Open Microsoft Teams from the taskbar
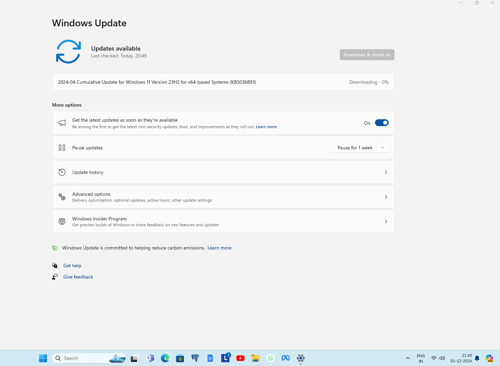 click(150, 358)
